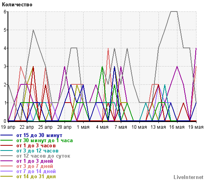Click legend text 'от 1 до 3 часов'

click(x=36, y=146)
